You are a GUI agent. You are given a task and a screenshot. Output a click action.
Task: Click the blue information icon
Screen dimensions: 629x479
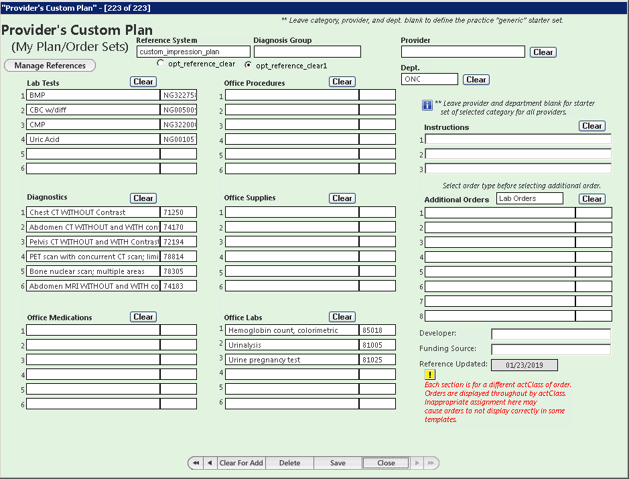tap(427, 105)
